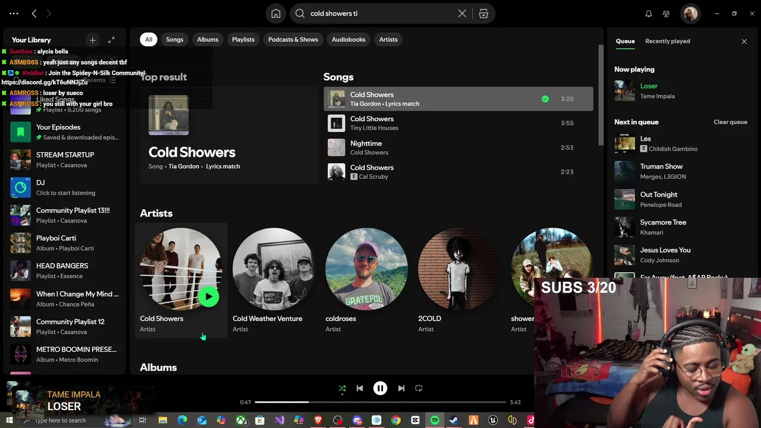Viewport: 761px width, 428px height.
Task: Open Cold Weather Venture artist
Action: [273, 281]
